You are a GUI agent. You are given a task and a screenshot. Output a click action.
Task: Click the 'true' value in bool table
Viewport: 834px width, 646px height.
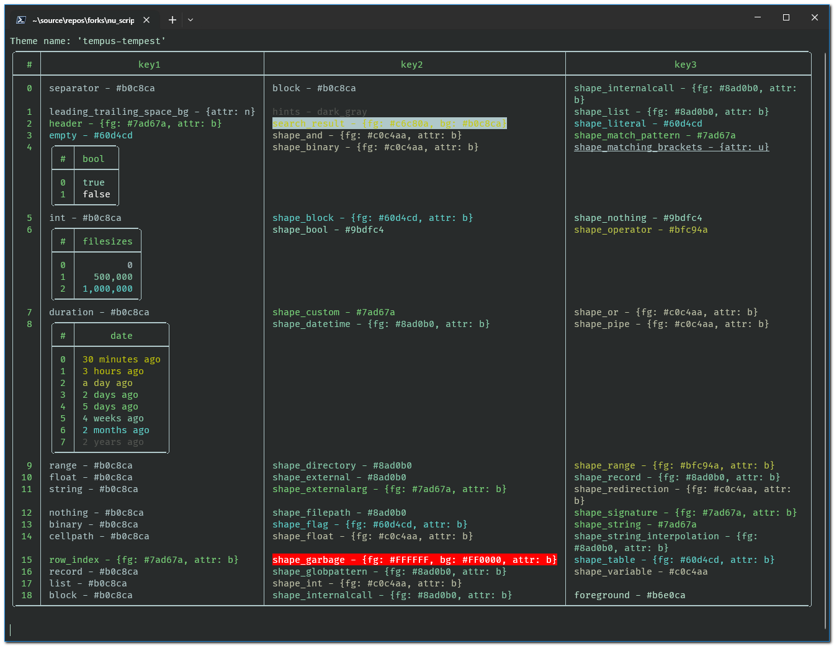[x=94, y=182]
